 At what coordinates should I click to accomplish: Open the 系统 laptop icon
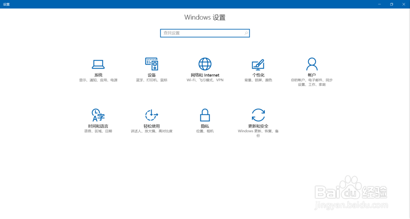pyautogui.click(x=98, y=64)
